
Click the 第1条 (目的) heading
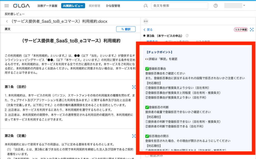(x=15, y=87)
